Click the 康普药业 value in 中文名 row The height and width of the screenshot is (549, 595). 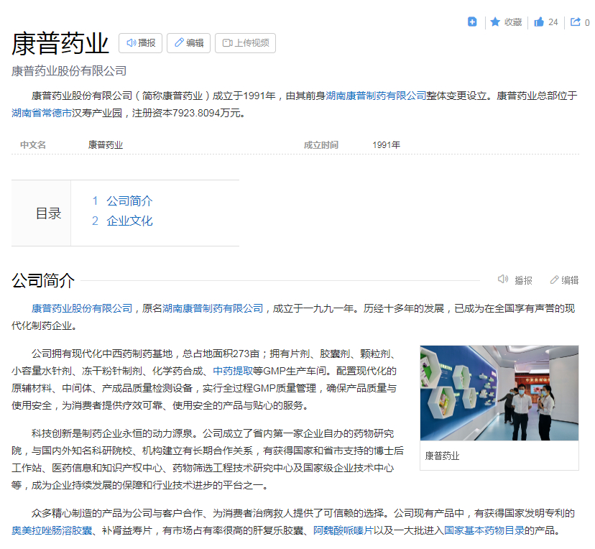click(106, 145)
